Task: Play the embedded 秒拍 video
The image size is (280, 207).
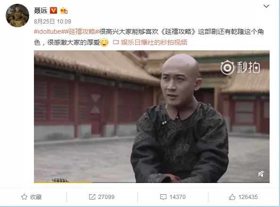Action: tap(152, 116)
